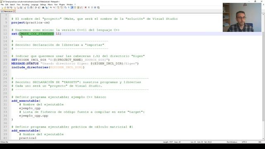
Task: Open the Search menu
Action: click(12, 5)
